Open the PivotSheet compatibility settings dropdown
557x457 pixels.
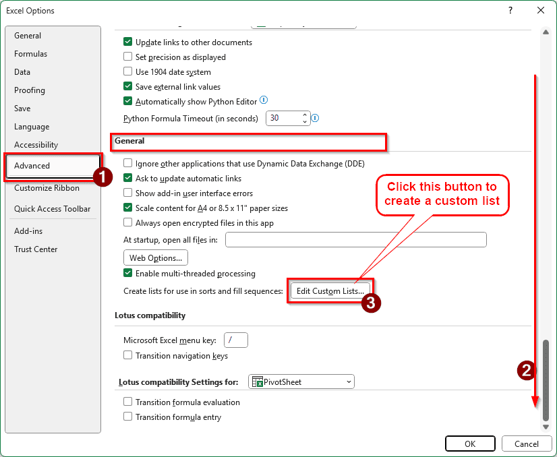[301, 382]
